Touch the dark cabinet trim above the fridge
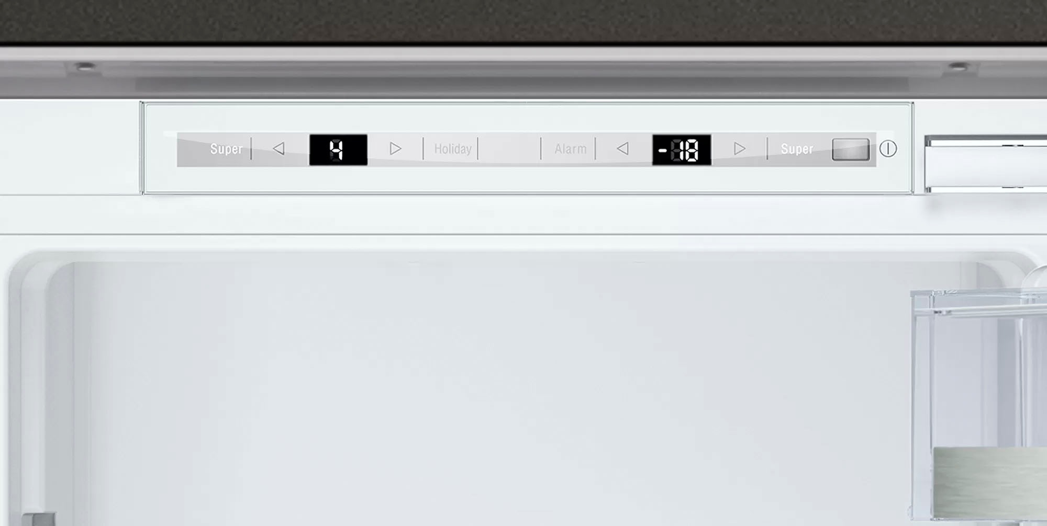This screenshot has width=1047, height=526. pos(523,21)
